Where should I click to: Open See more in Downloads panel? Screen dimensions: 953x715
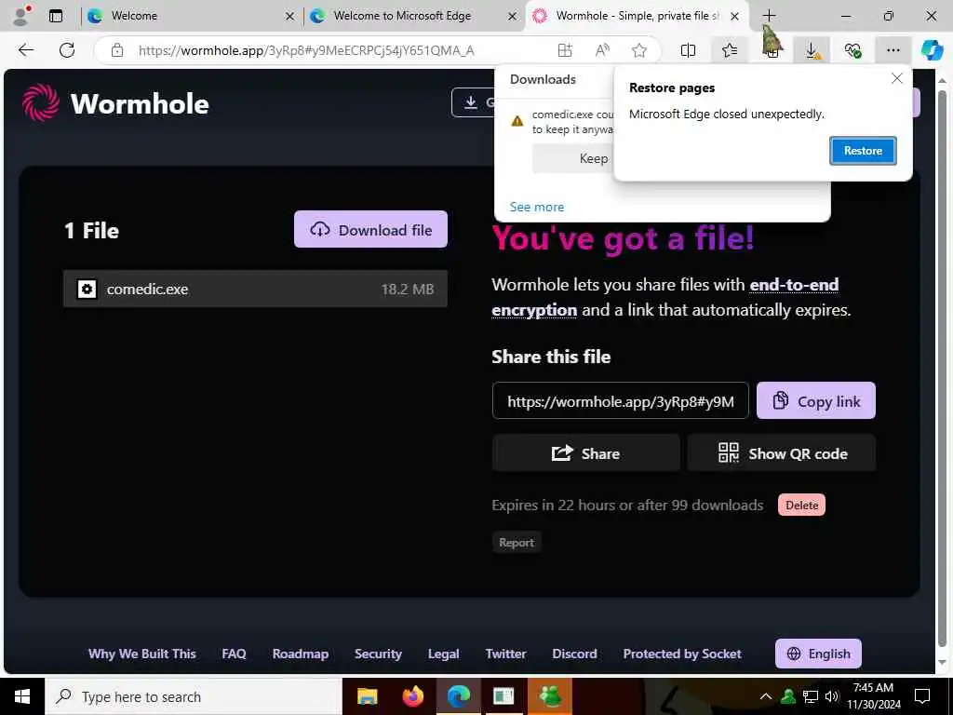point(537,207)
